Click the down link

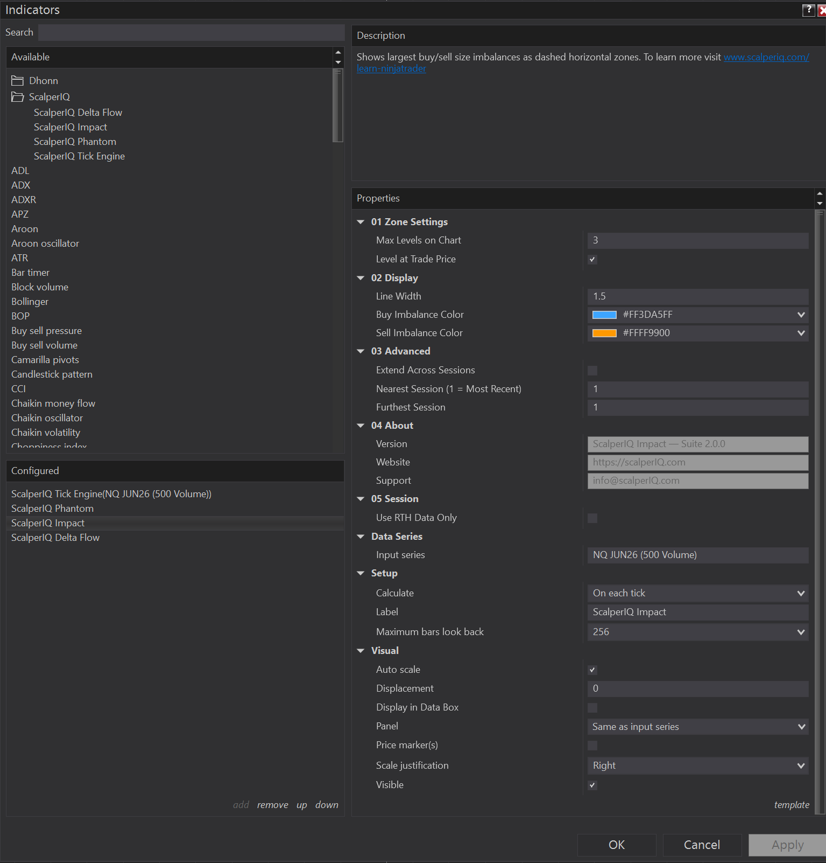(327, 805)
